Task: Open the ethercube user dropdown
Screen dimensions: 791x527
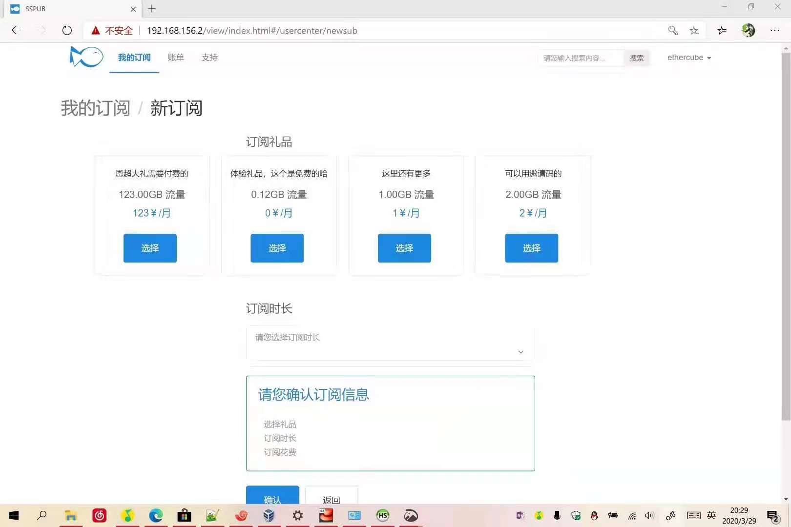Action: (688, 58)
